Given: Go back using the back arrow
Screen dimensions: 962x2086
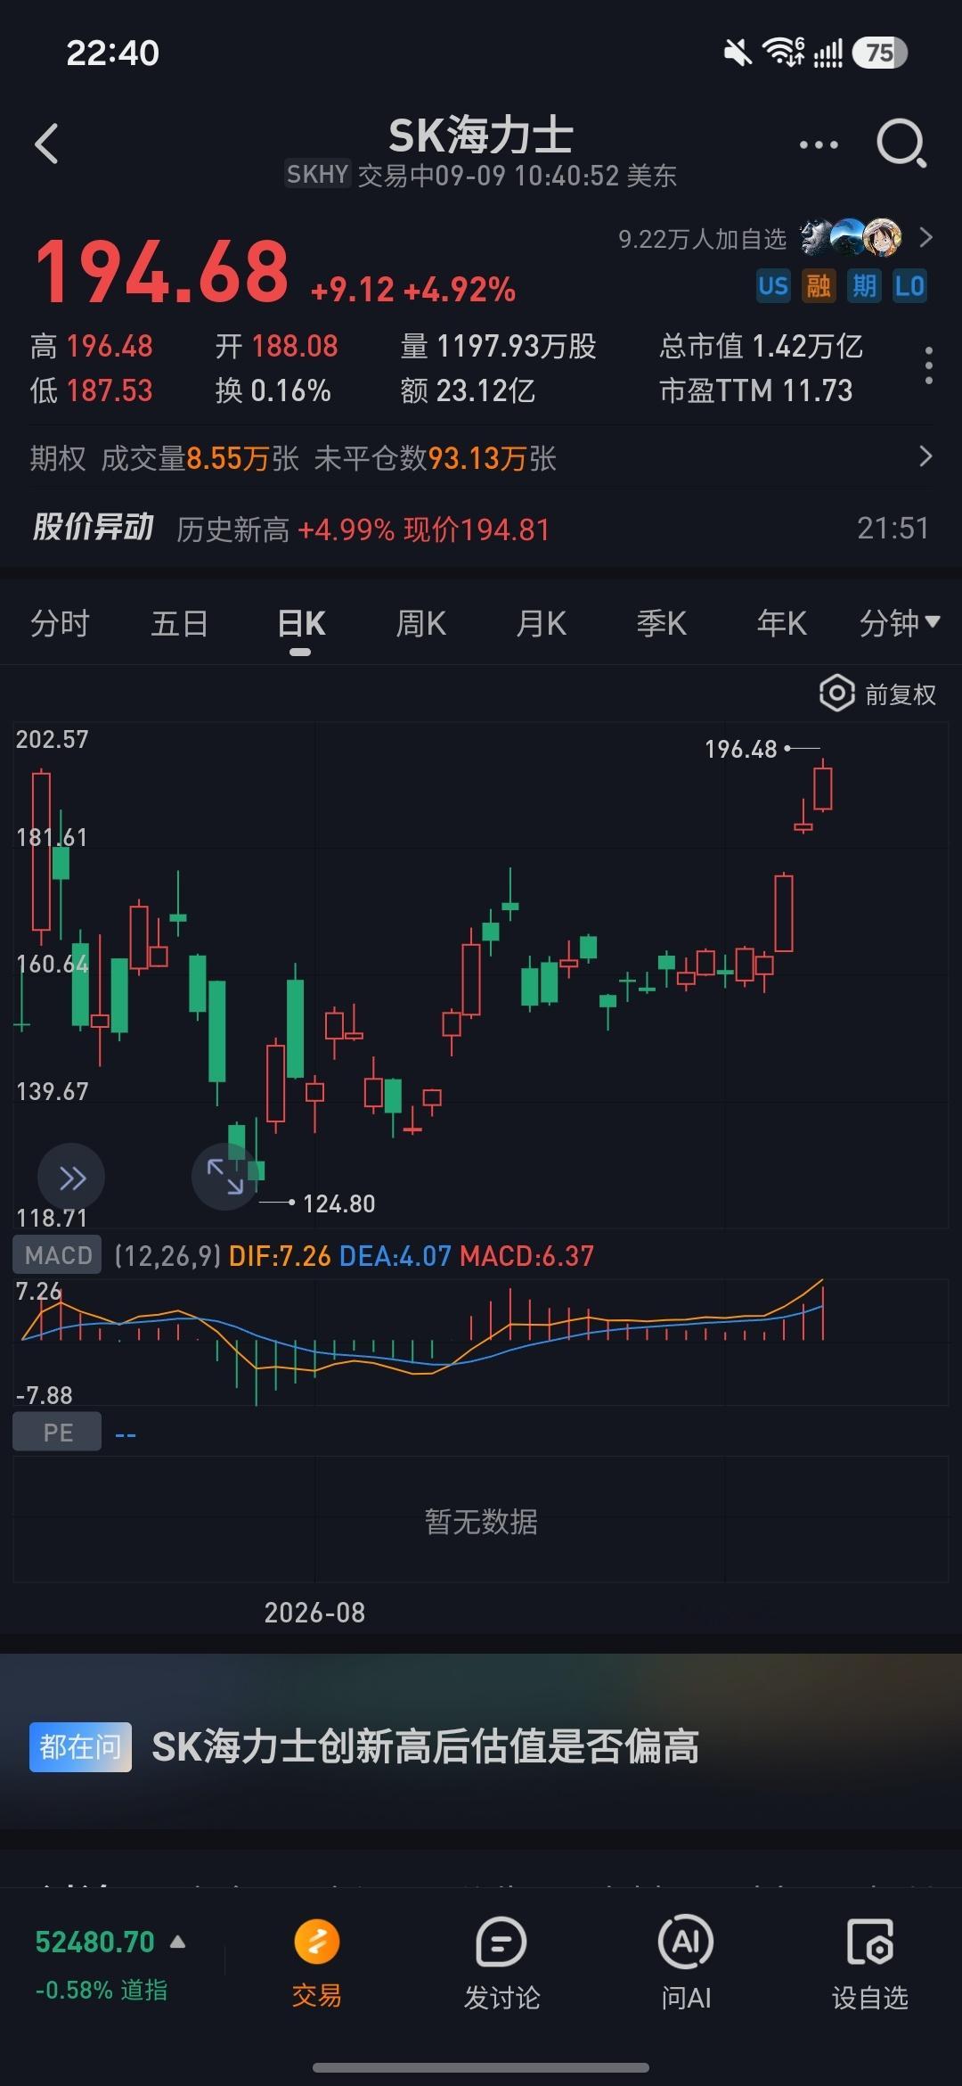Looking at the screenshot, I should point(46,144).
